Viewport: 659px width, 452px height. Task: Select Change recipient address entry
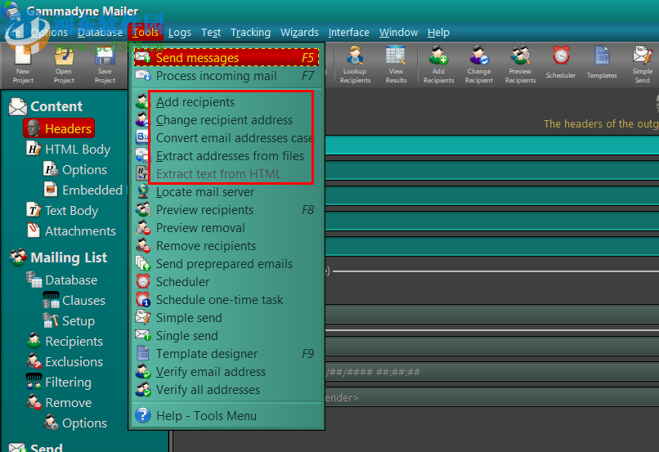[226, 119]
